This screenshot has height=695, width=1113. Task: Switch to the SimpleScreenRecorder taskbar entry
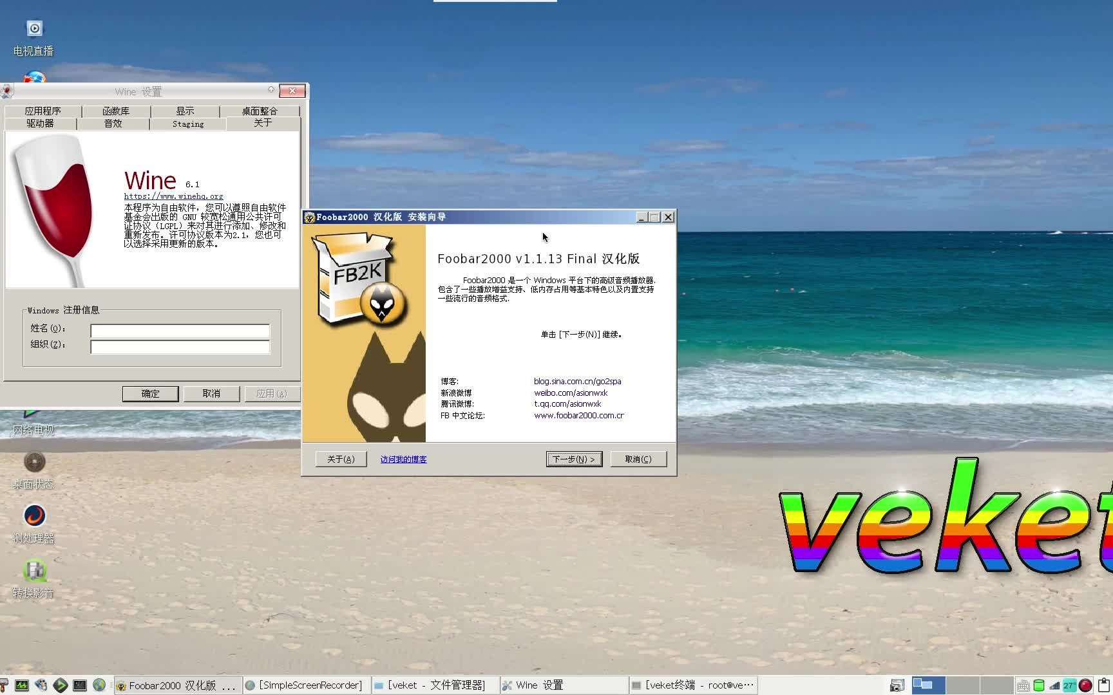(307, 685)
